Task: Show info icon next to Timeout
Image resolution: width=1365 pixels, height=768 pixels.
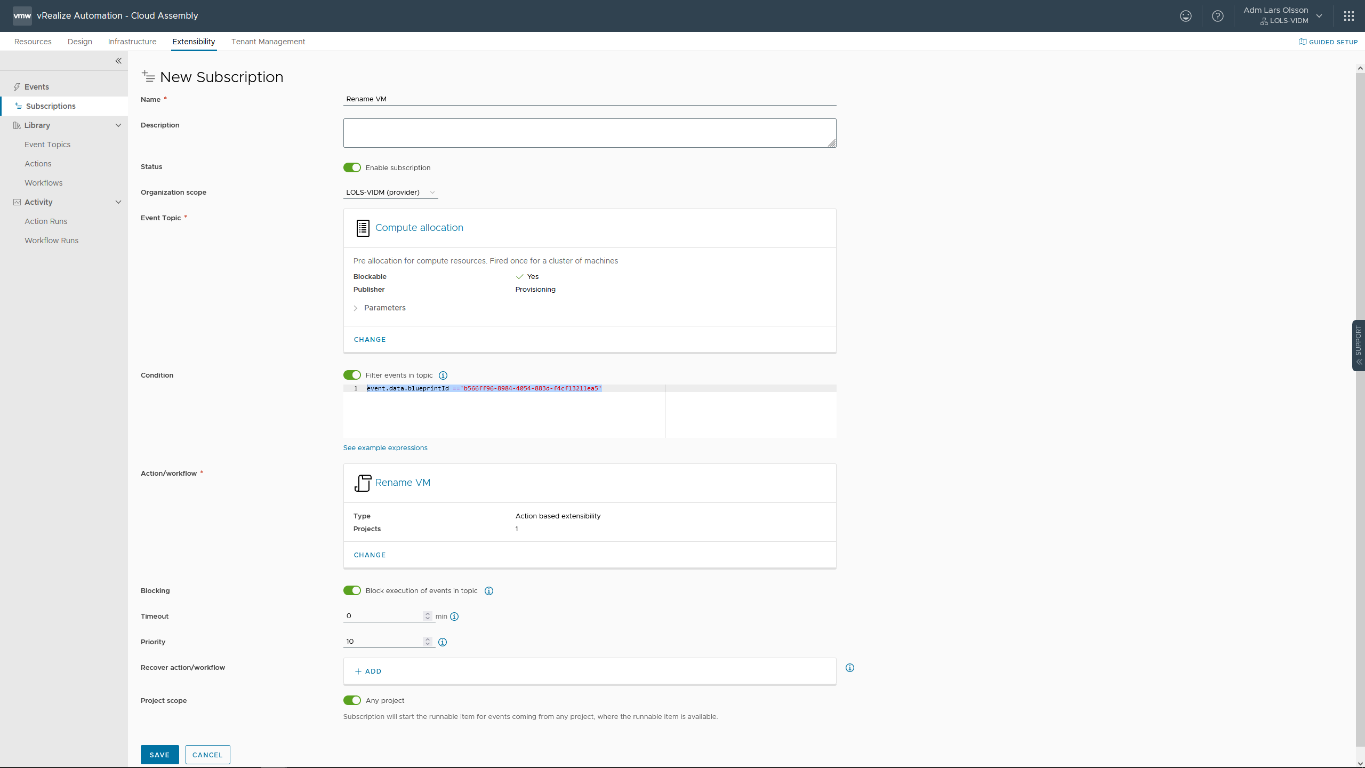Action: 454,617
